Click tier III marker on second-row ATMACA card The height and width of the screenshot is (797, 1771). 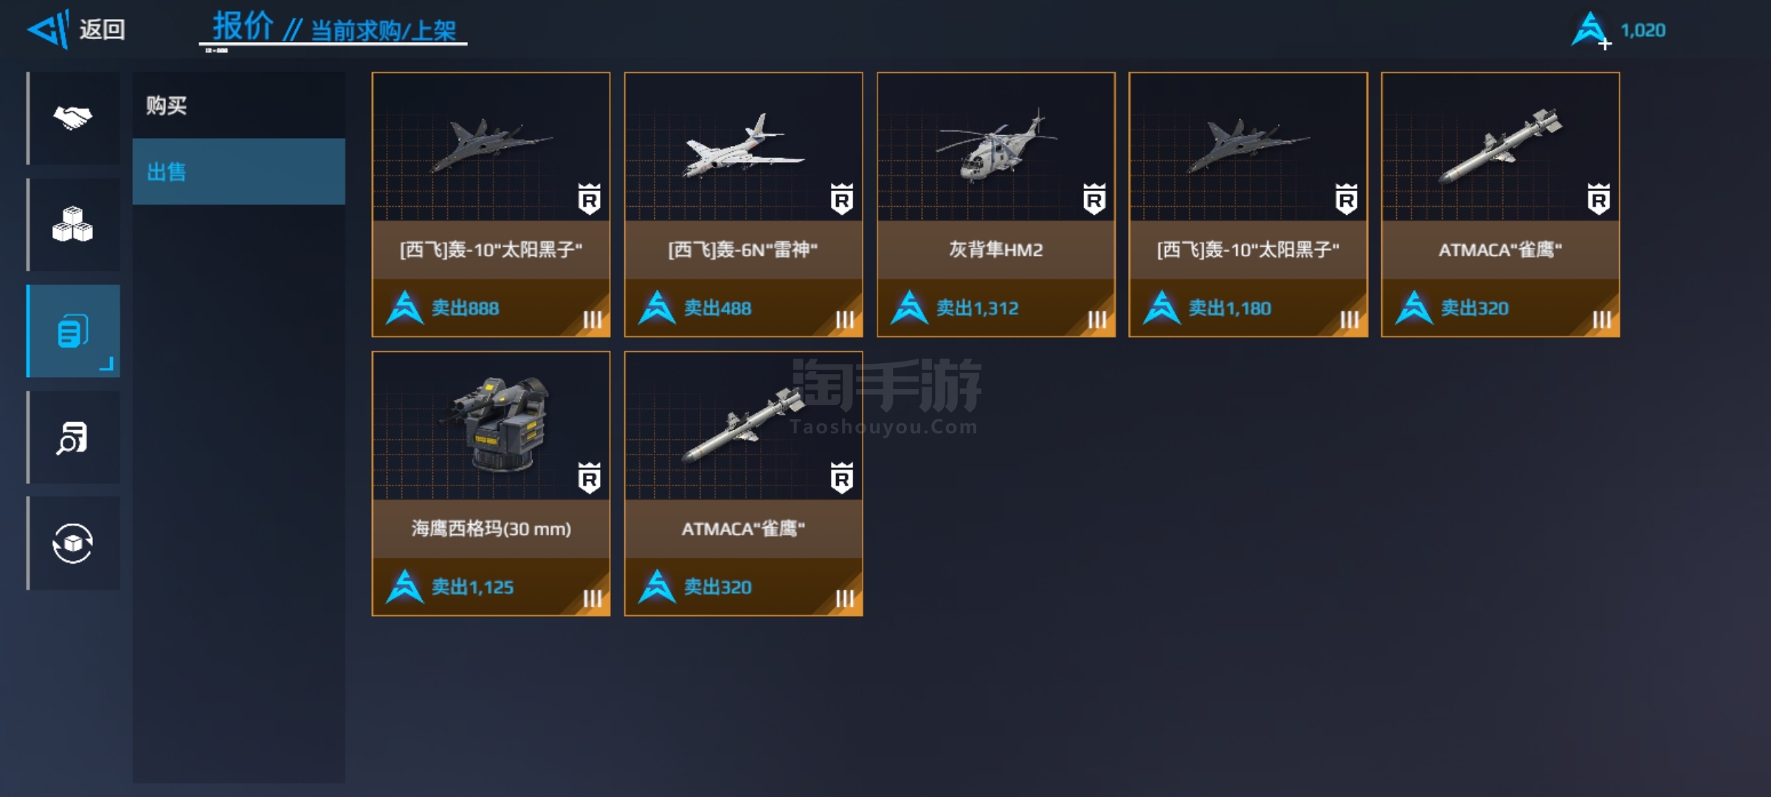pos(845,598)
